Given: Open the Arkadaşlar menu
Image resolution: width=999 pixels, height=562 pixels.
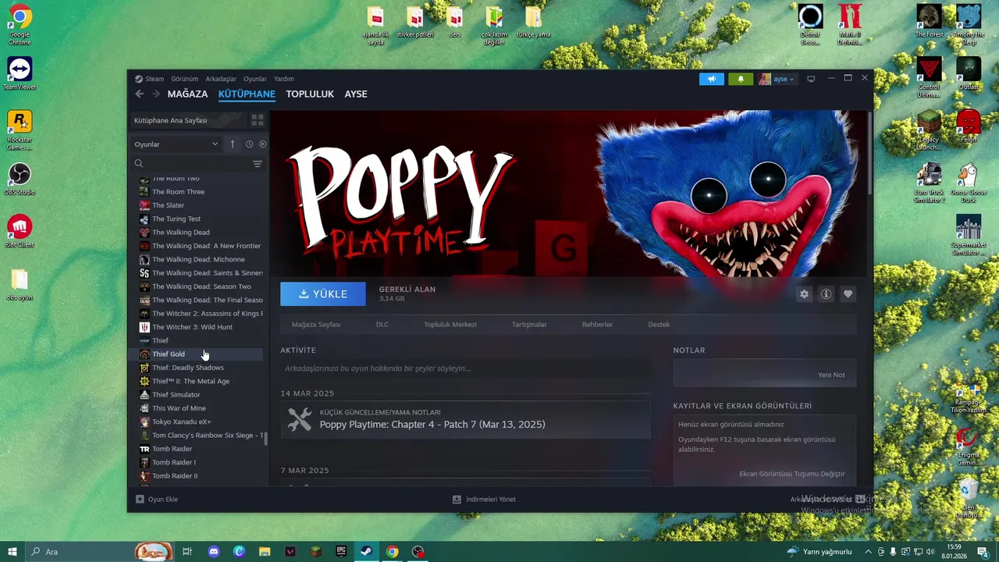Looking at the screenshot, I should pyautogui.click(x=221, y=79).
